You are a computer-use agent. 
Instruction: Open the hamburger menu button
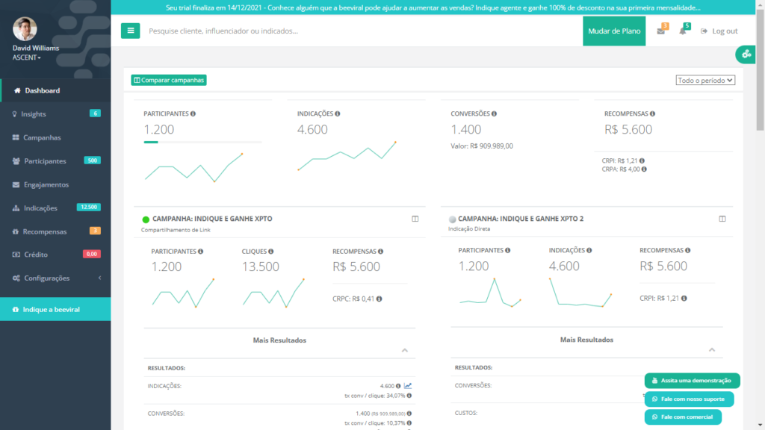click(x=130, y=31)
